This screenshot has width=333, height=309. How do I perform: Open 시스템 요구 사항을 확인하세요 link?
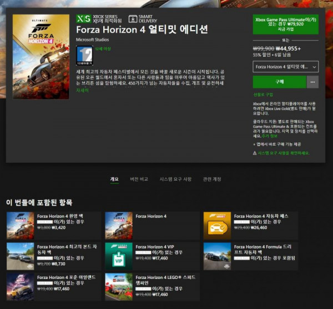[283, 153]
